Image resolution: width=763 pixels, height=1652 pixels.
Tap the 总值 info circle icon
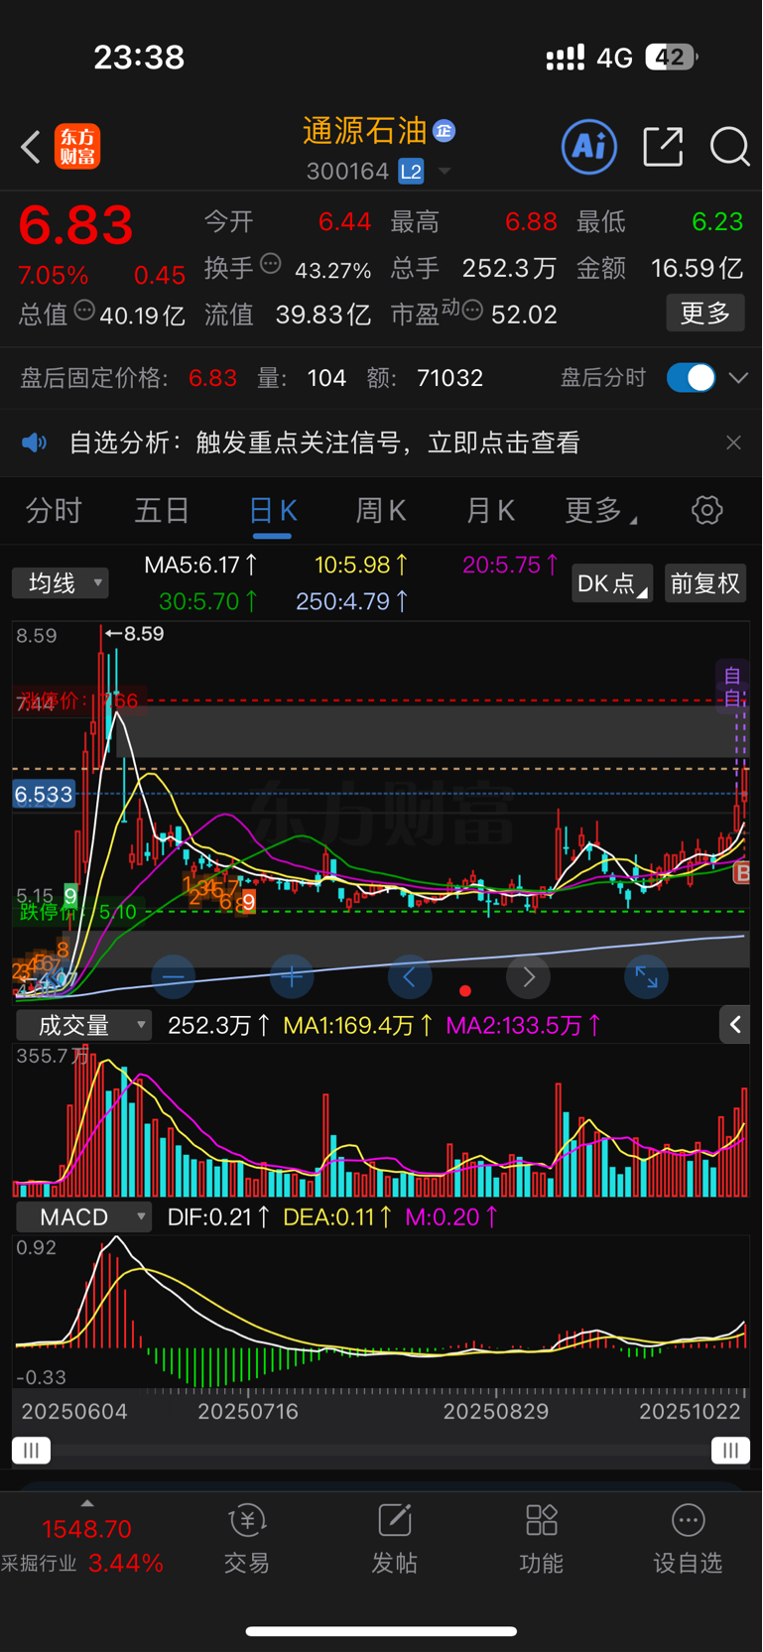[84, 311]
